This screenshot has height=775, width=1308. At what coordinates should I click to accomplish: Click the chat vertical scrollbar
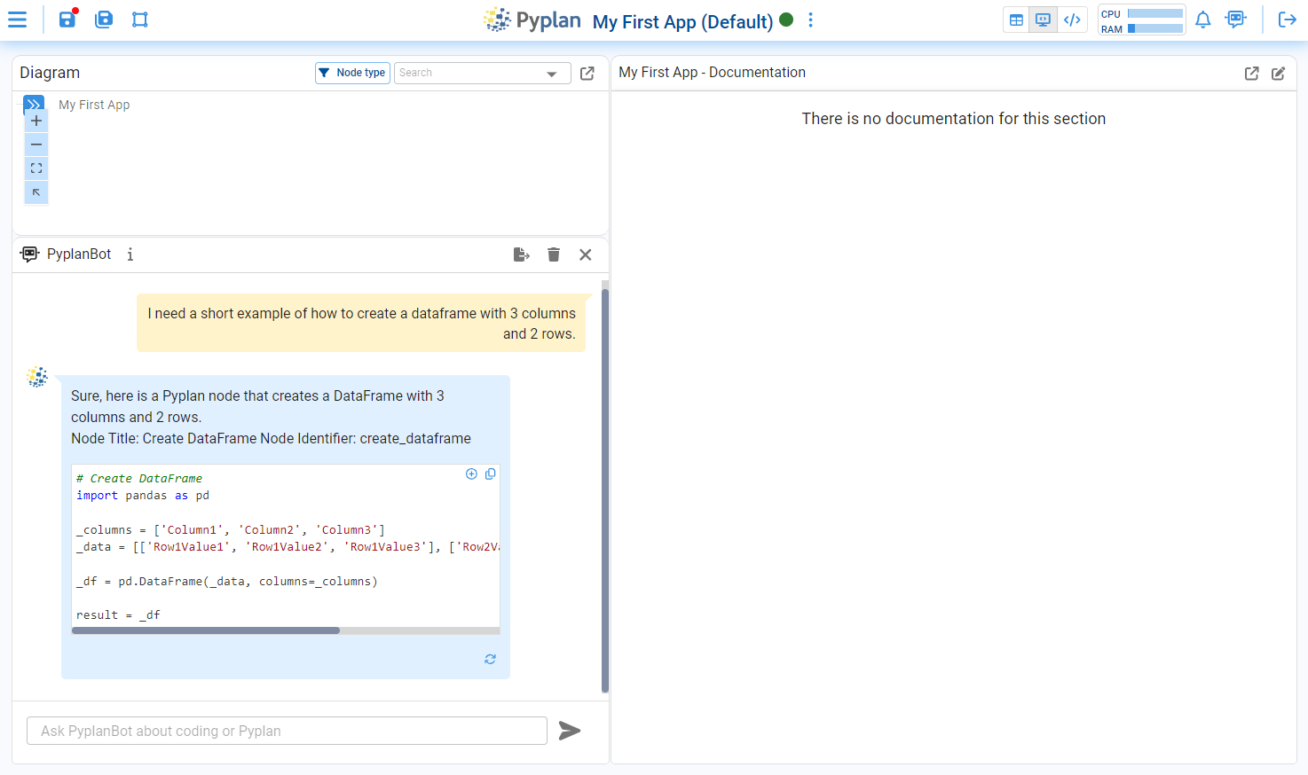pos(605,489)
